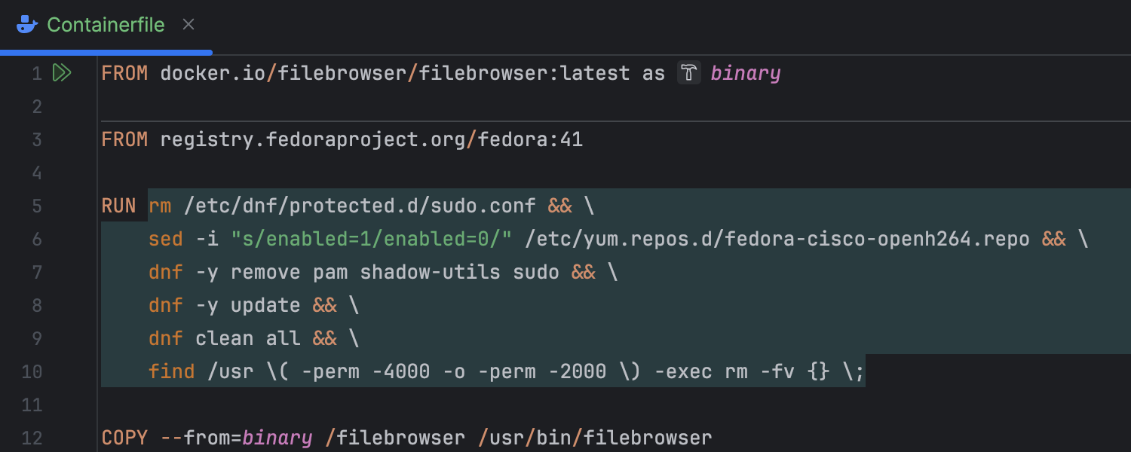Click the find command on line 10
The width and height of the screenshot is (1131, 452).
coord(171,371)
